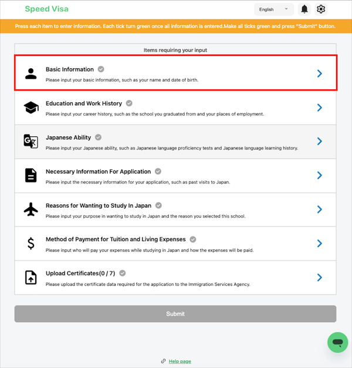Open the Help page link

[x=180, y=362]
